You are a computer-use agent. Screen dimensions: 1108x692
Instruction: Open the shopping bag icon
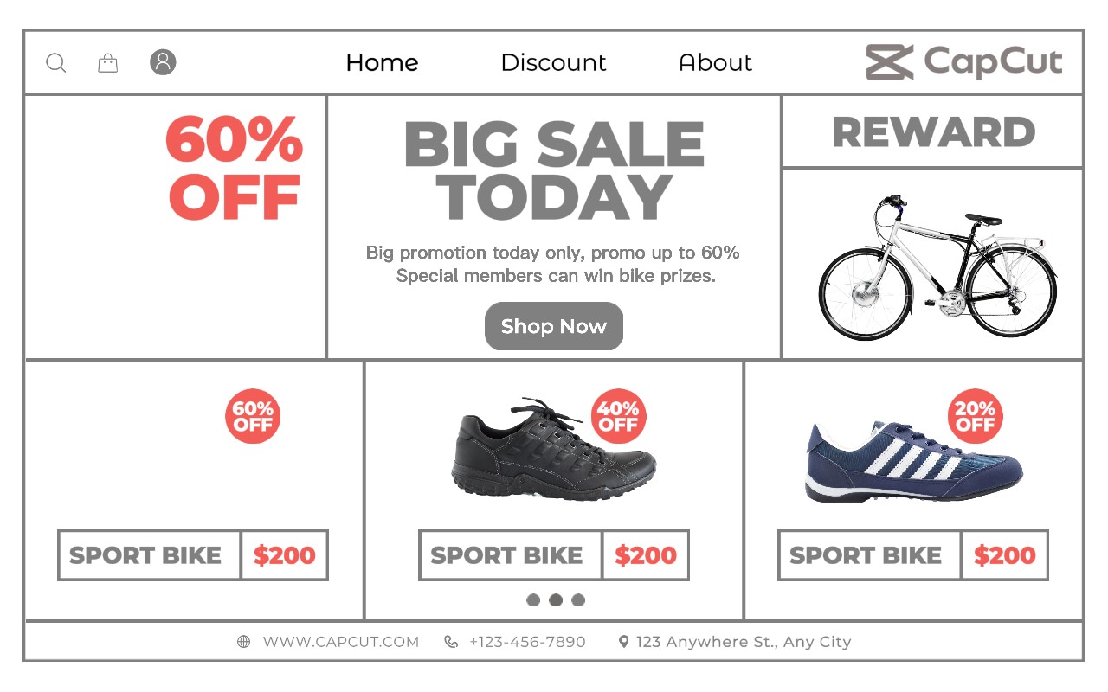pos(108,62)
